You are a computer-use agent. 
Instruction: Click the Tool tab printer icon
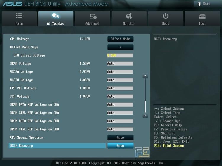(x=202, y=16)
